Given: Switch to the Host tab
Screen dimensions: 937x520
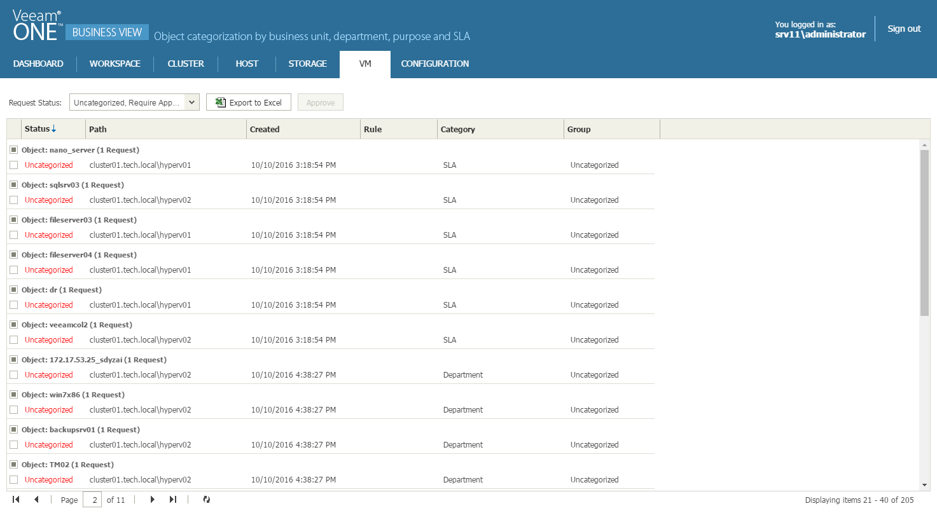Looking at the screenshot, I should (247, 64).
